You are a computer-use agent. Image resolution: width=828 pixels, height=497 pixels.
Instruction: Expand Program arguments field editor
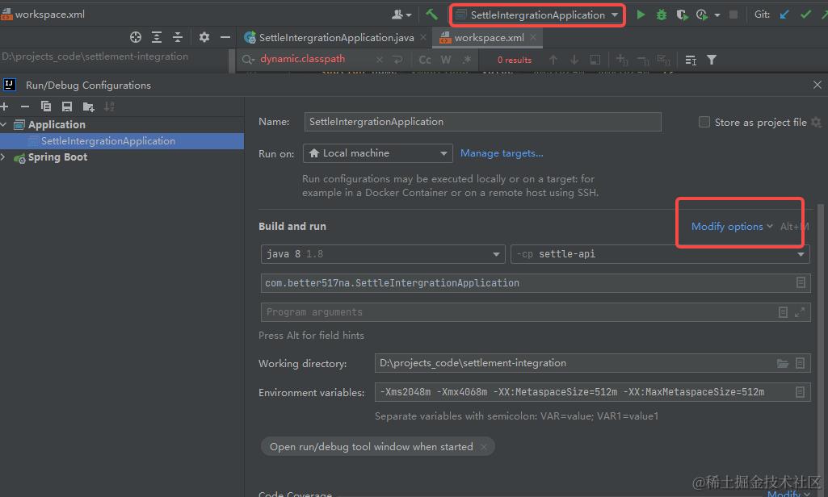(800, 311)
